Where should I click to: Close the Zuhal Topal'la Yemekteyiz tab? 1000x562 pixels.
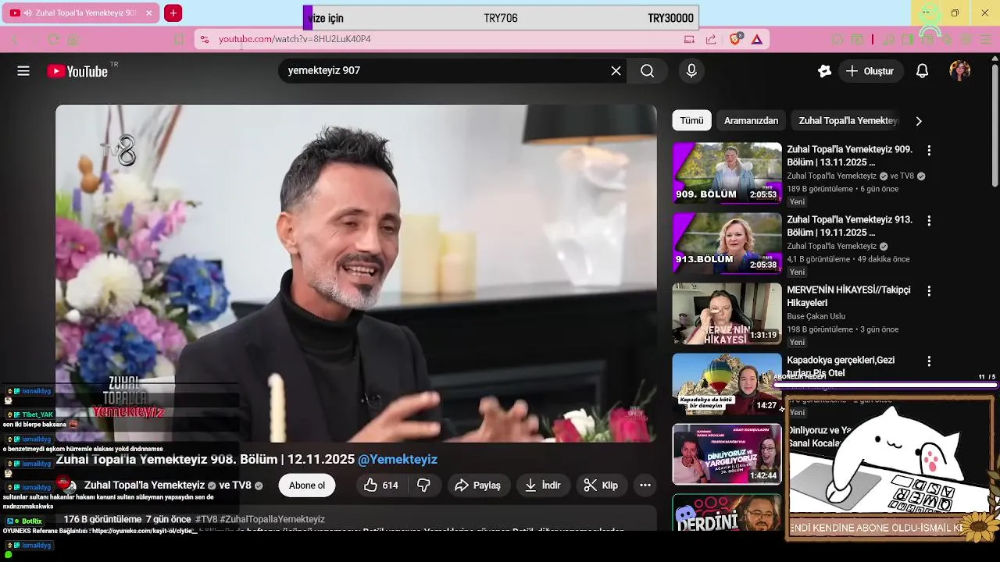pos(148,13)
